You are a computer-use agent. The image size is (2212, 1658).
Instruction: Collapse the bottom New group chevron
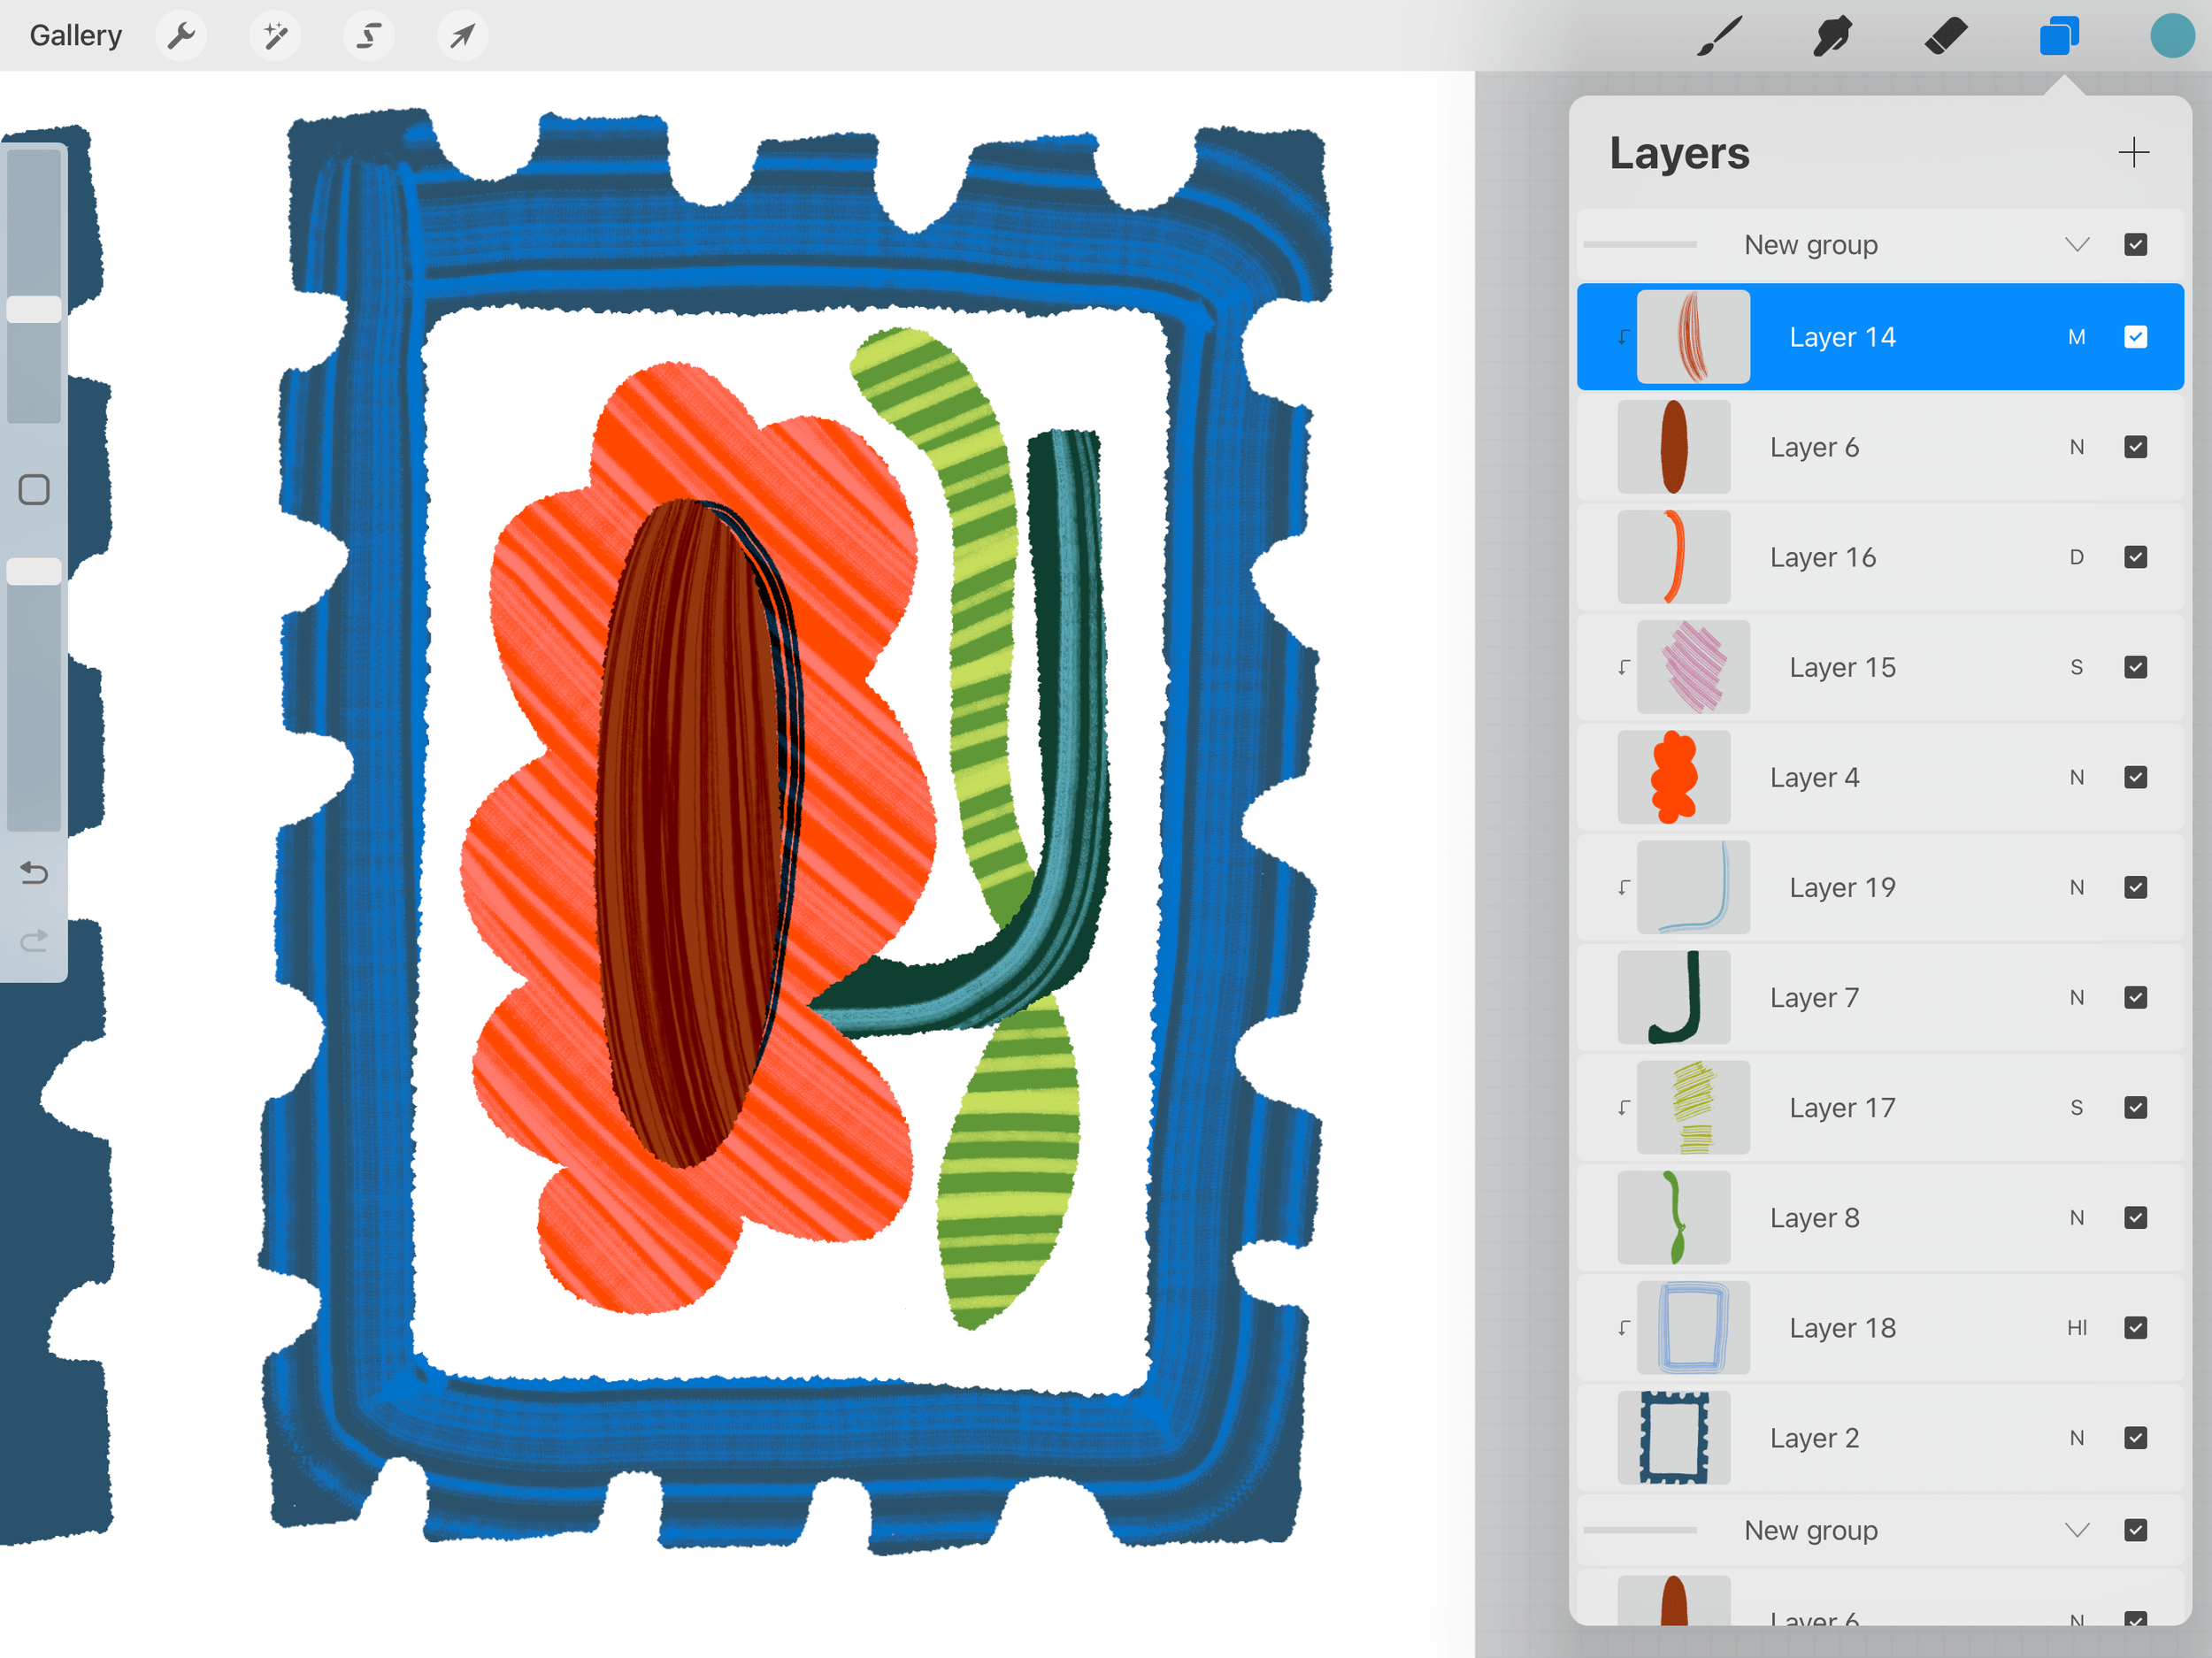pyautogui.click(x=2076, y=1530)
